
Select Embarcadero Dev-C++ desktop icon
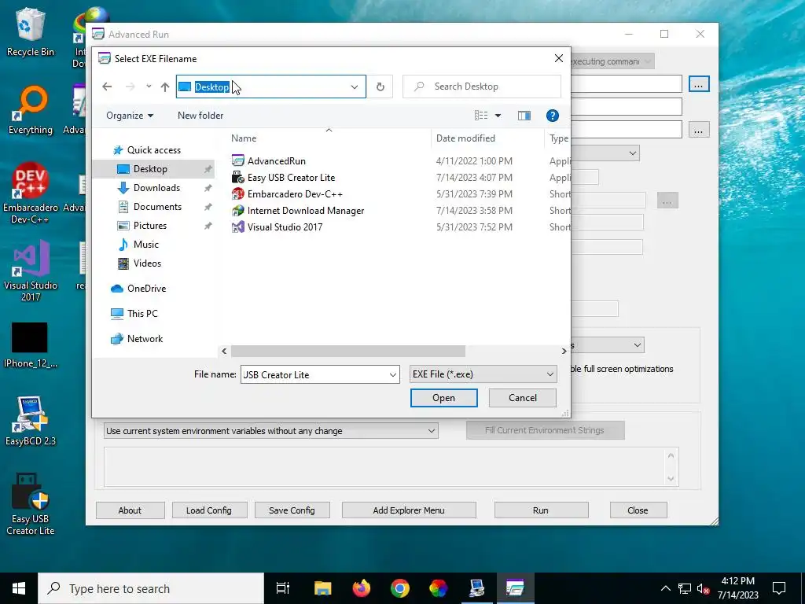click(x=31, y=193)
